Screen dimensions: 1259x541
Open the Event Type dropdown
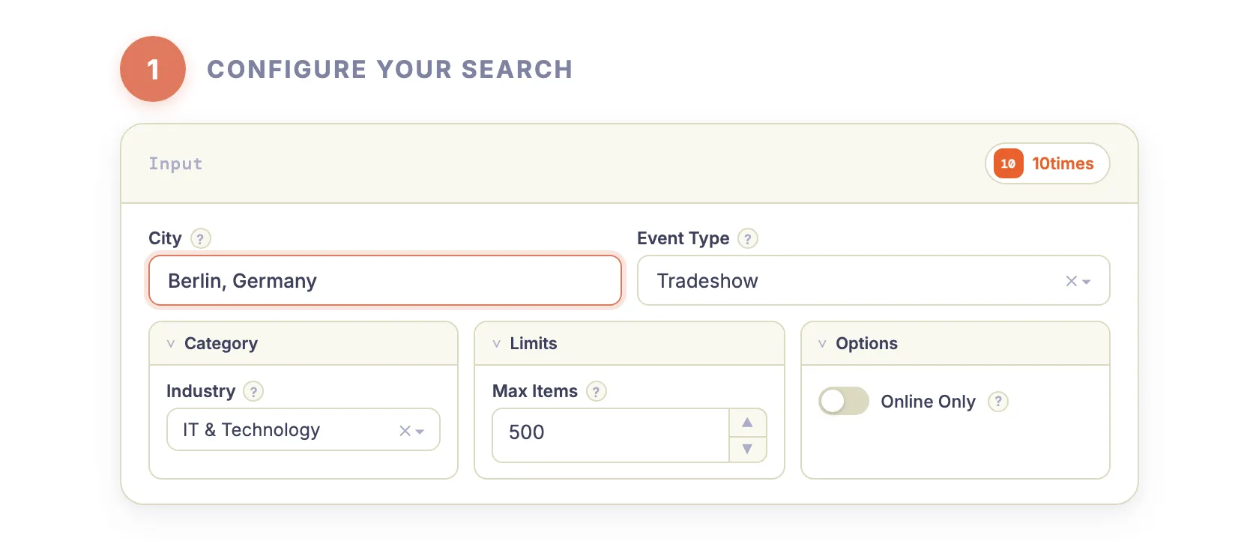coord(1086,281)
